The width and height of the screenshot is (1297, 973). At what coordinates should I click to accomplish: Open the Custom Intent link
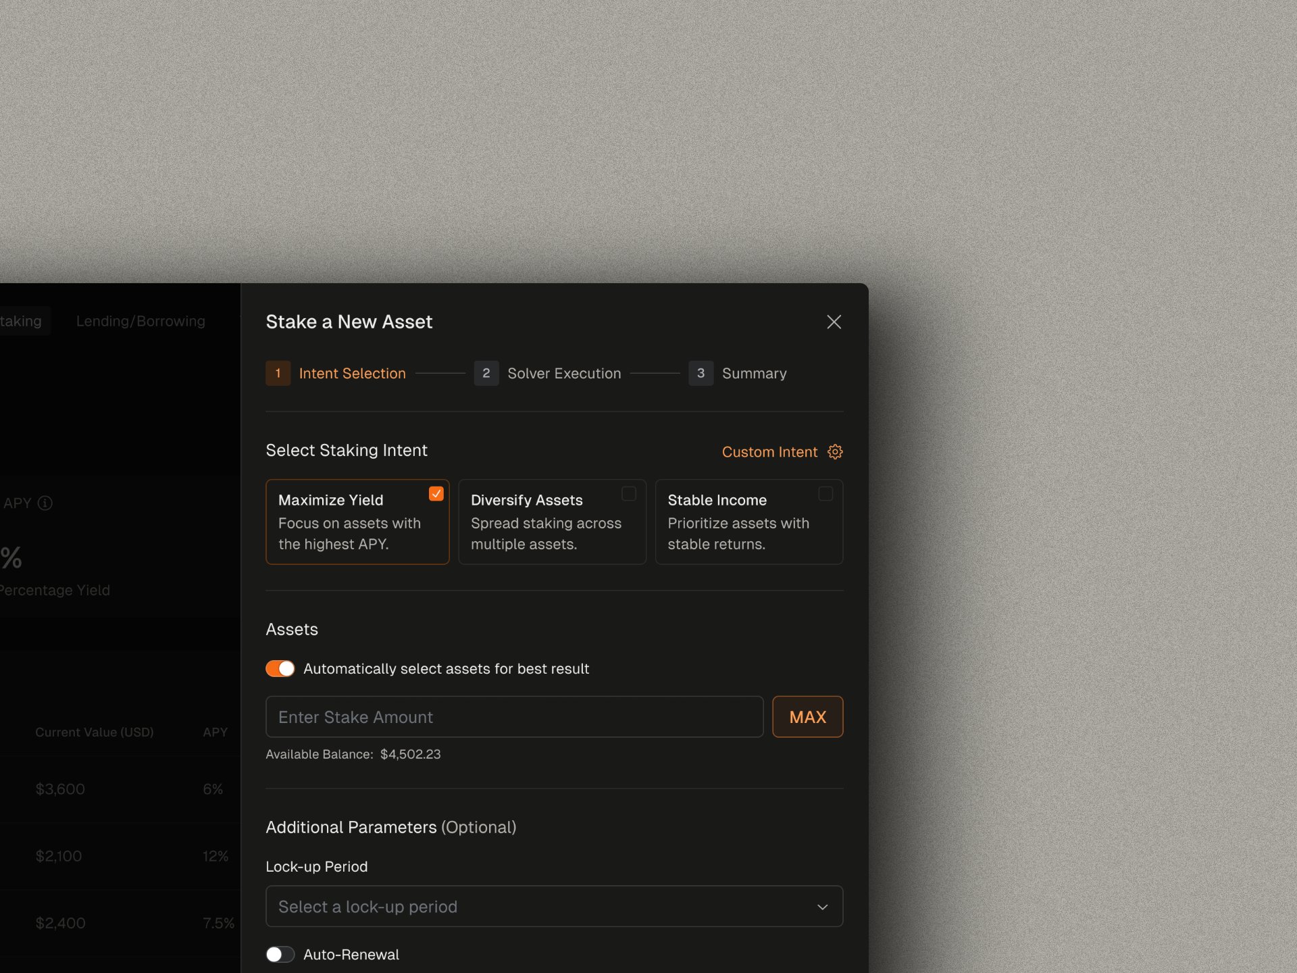[769, 451]
